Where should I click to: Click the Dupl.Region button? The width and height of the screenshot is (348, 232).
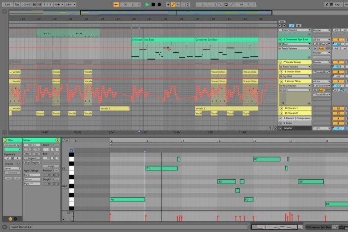point(32,163)
